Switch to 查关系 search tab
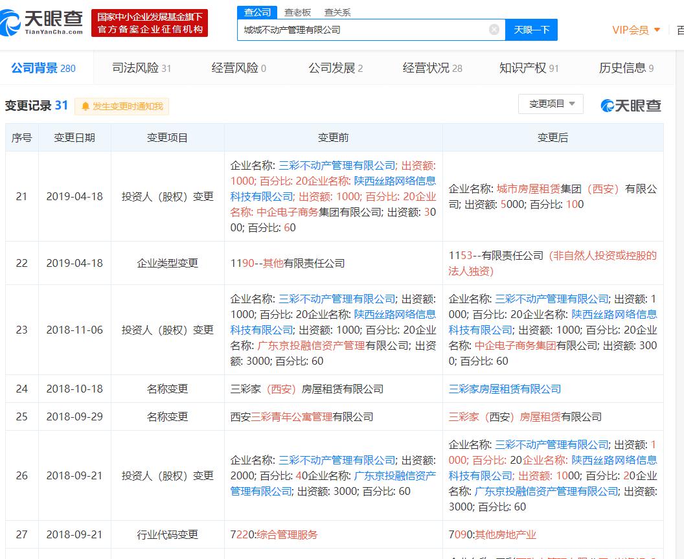Viewport: 684px width, 559px height. pos(337,12)
